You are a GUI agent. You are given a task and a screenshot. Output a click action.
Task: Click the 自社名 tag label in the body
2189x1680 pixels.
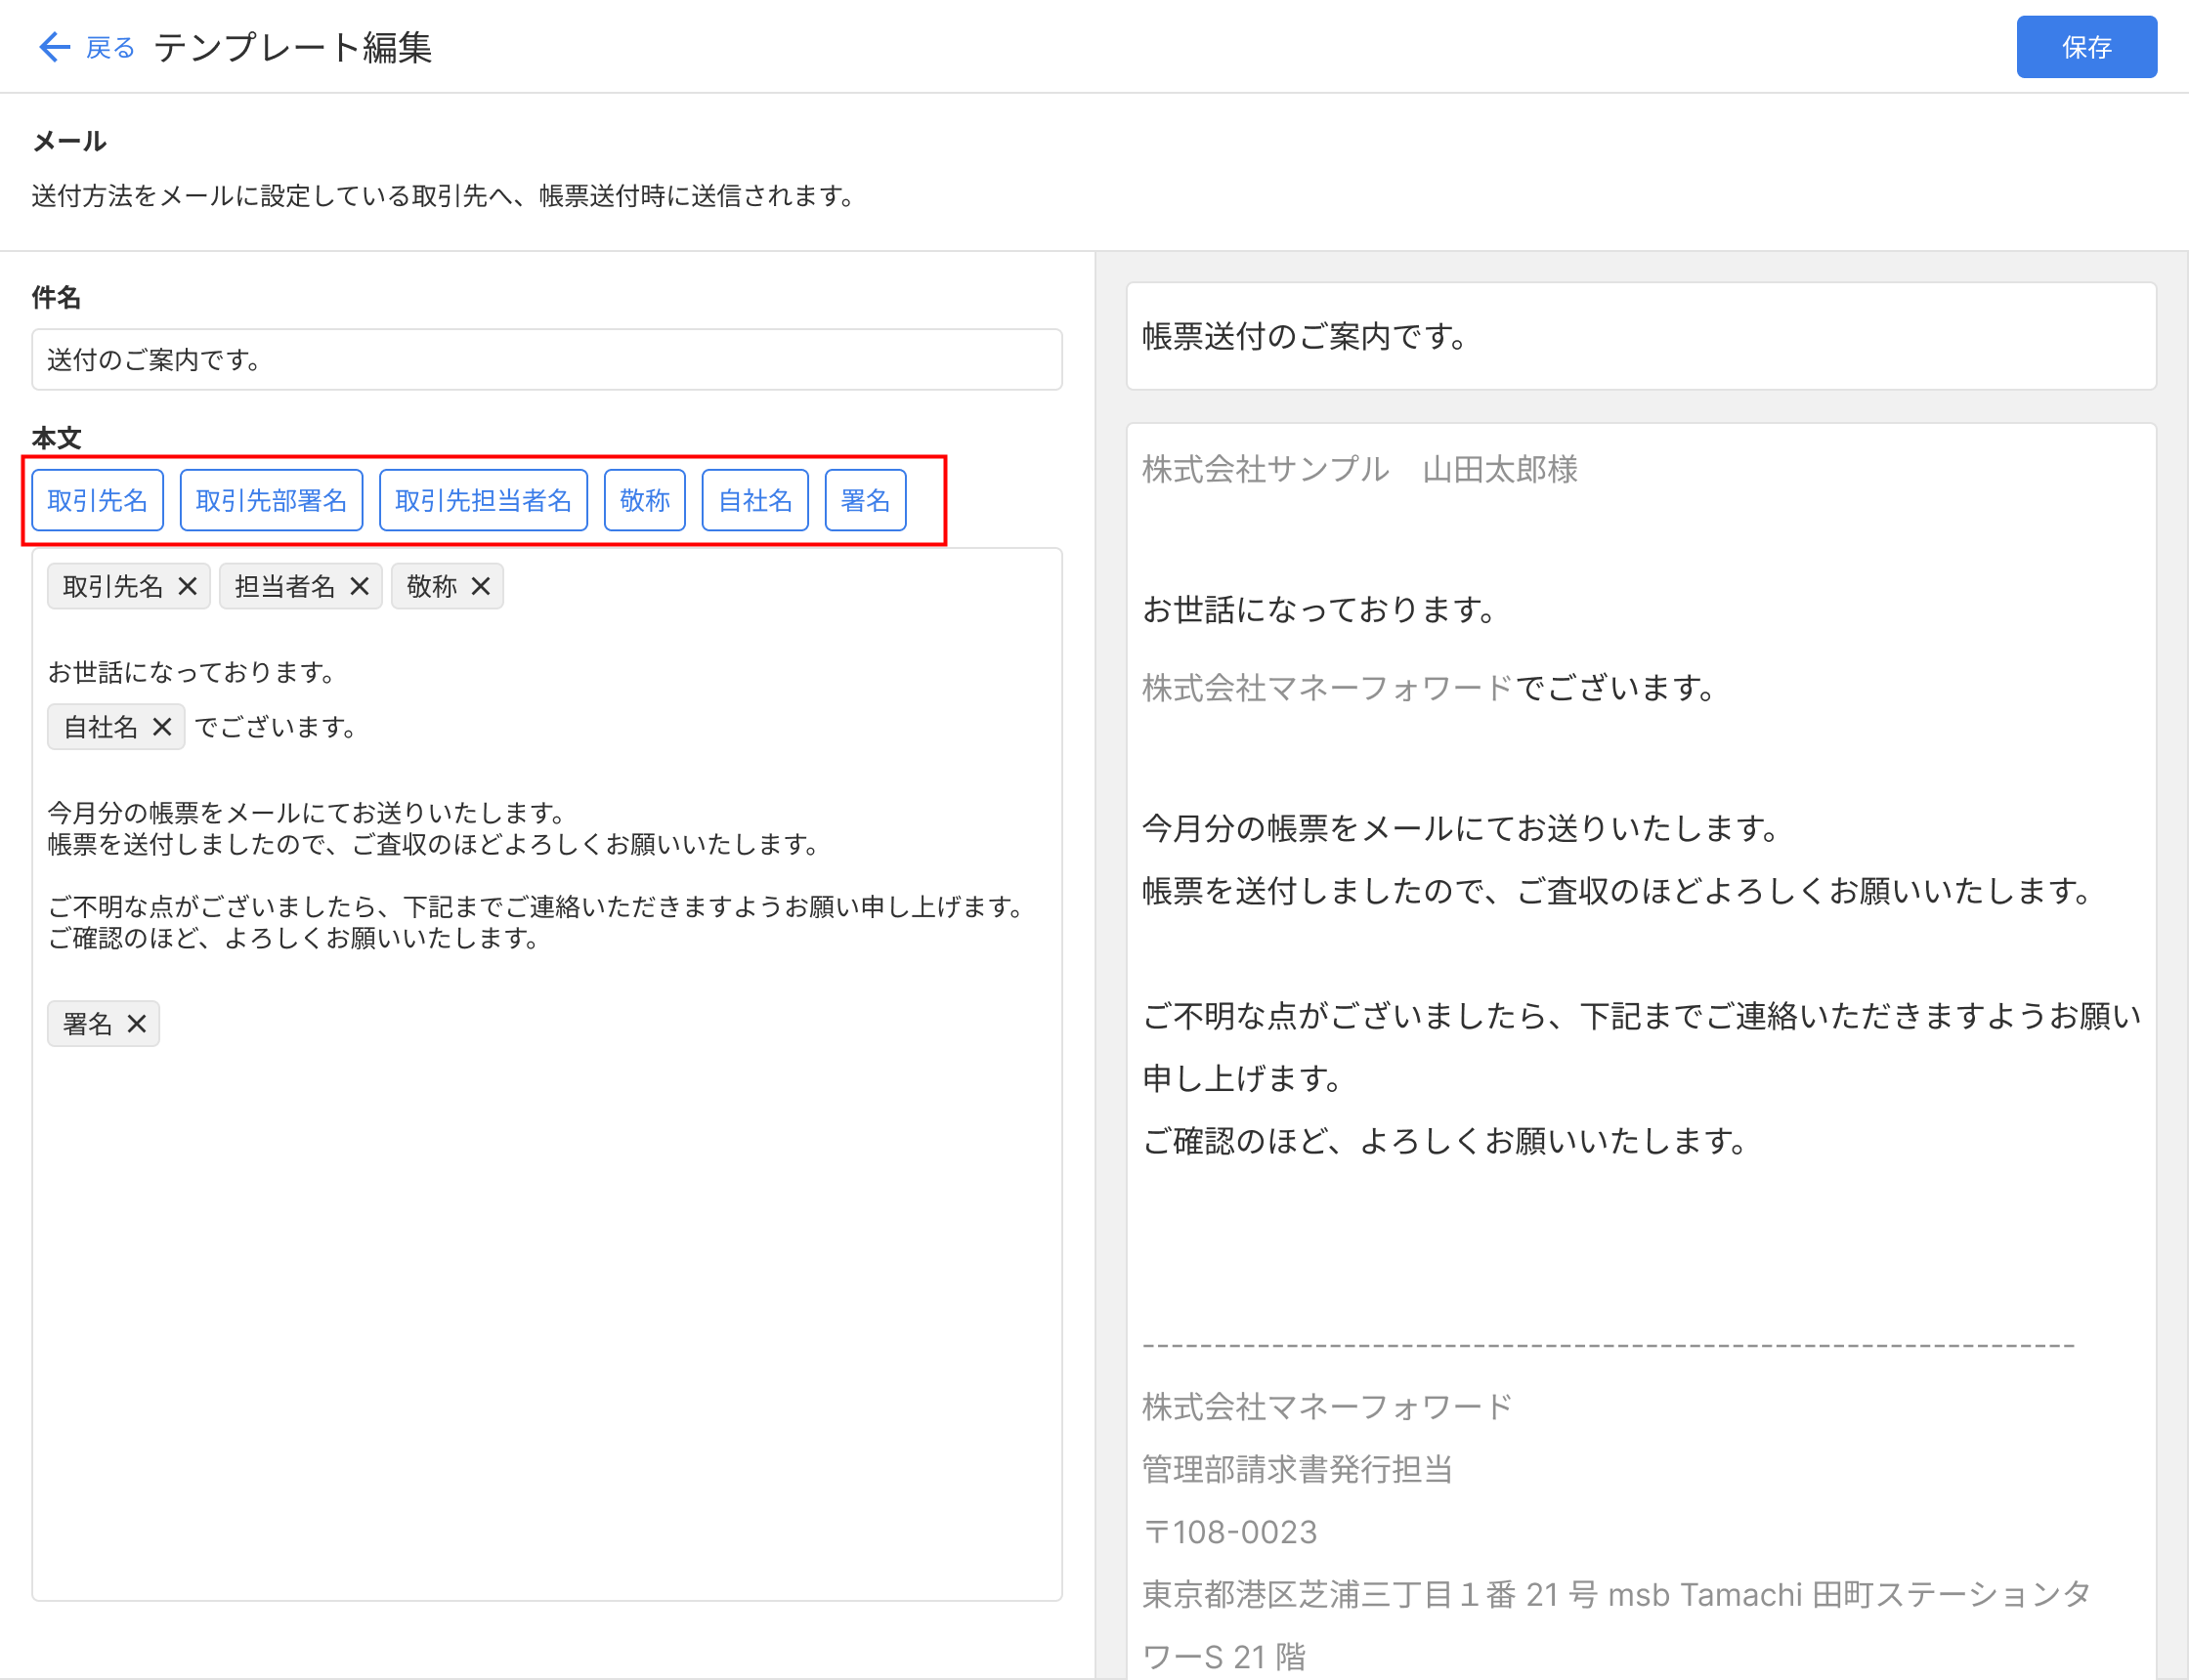click(100, 727)
